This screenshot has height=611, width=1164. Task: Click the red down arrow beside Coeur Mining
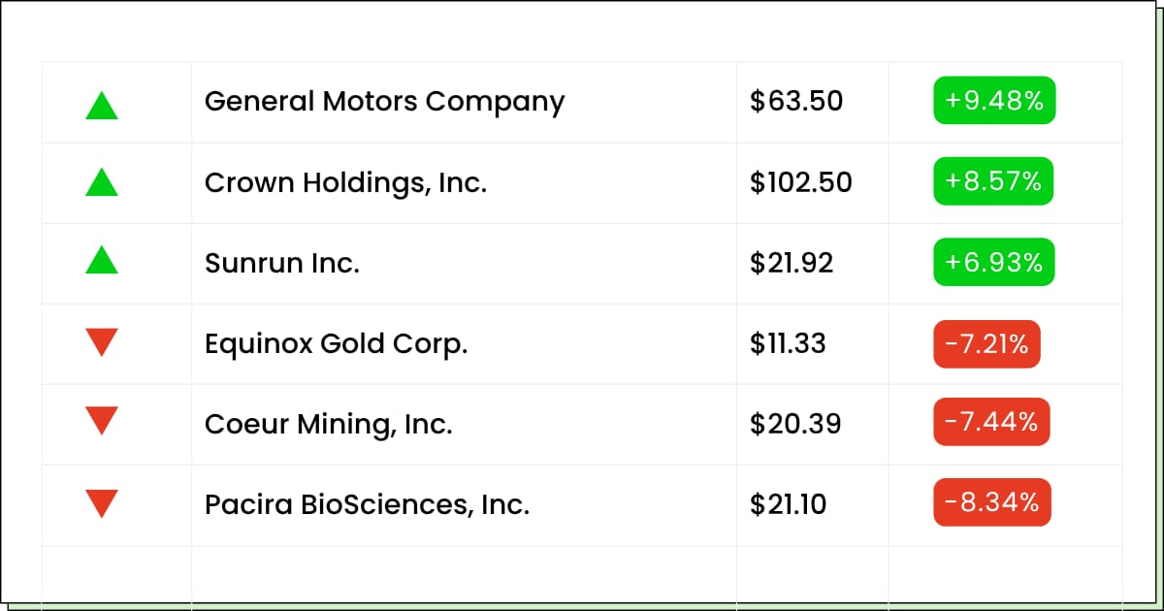tap(102, 421)
